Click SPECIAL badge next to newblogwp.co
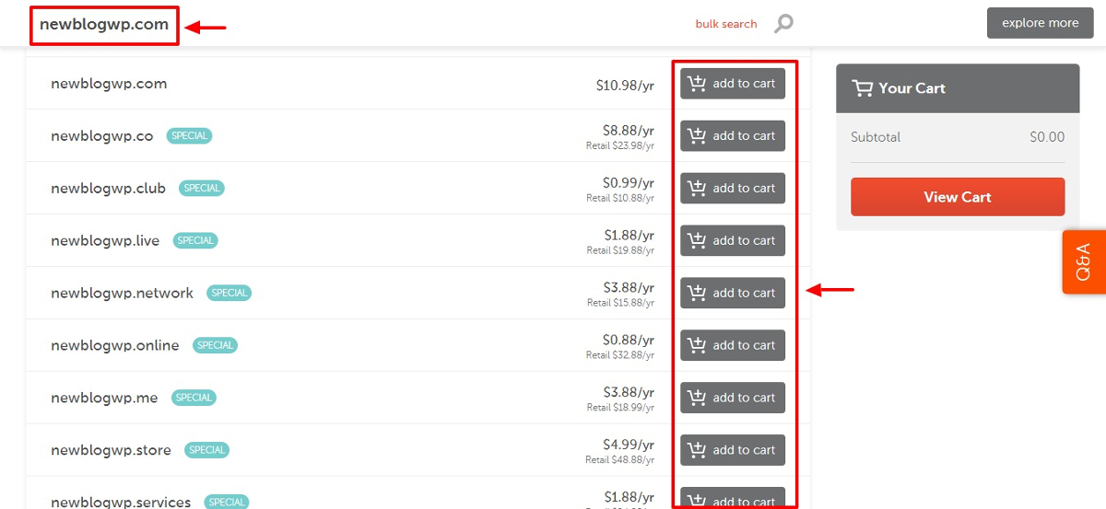The image size is (1106, 509). coord(189,135)
